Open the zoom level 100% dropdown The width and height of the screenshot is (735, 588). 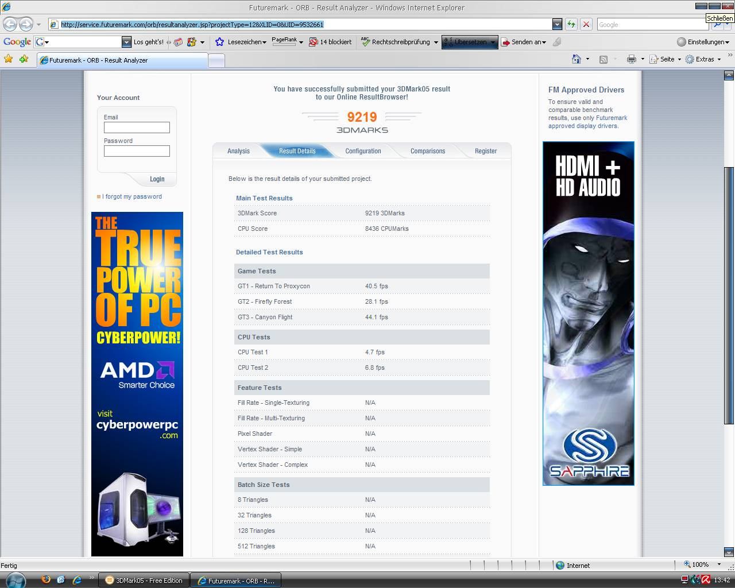(x=719, y=565)
